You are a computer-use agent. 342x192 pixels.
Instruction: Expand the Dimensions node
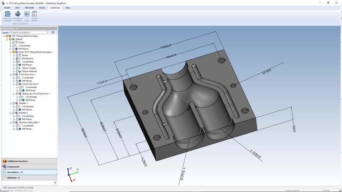click(x=14, y=59)
